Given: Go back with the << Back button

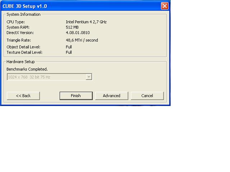Looking at the screenshot, I should [x=23, y=96].
